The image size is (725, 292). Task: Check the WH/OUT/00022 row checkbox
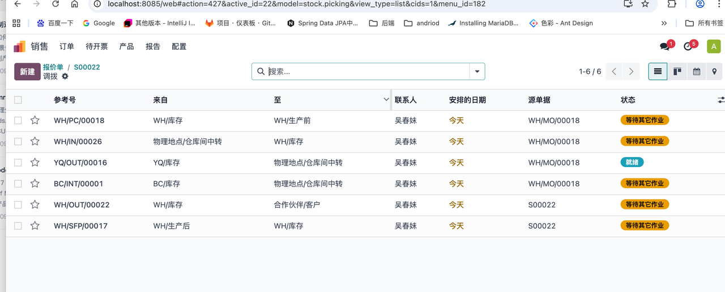(x=18, y=204)
